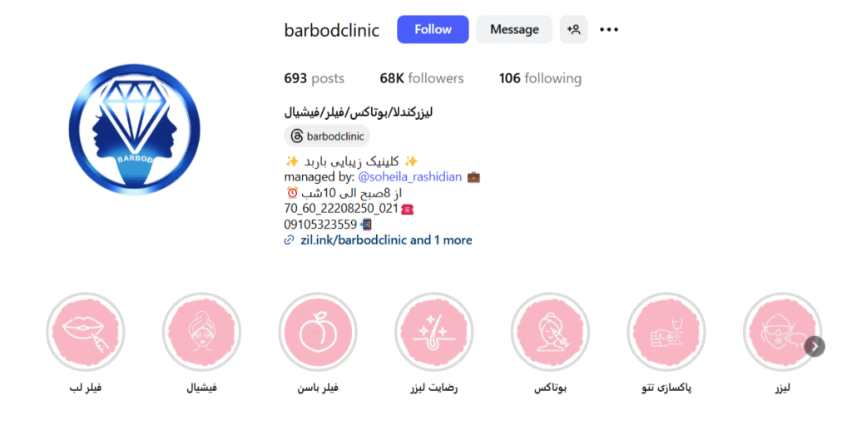Open the three-dots more options menu

[x=608, y=29]
